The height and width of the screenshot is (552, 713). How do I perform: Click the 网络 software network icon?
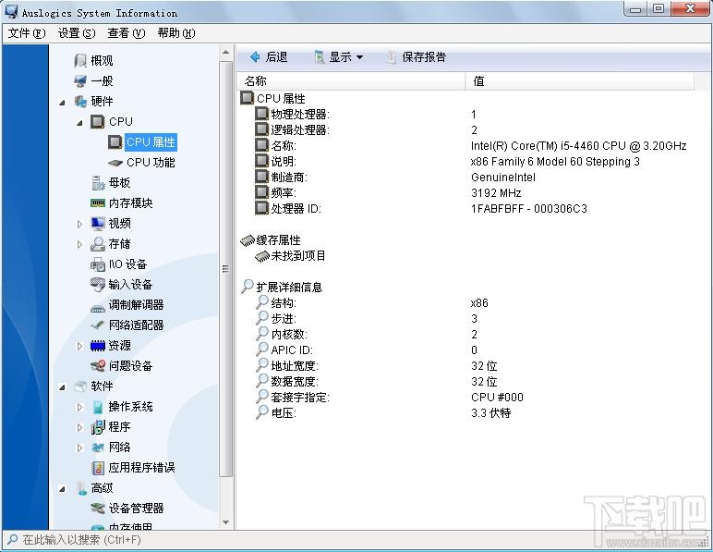[98, 448]
